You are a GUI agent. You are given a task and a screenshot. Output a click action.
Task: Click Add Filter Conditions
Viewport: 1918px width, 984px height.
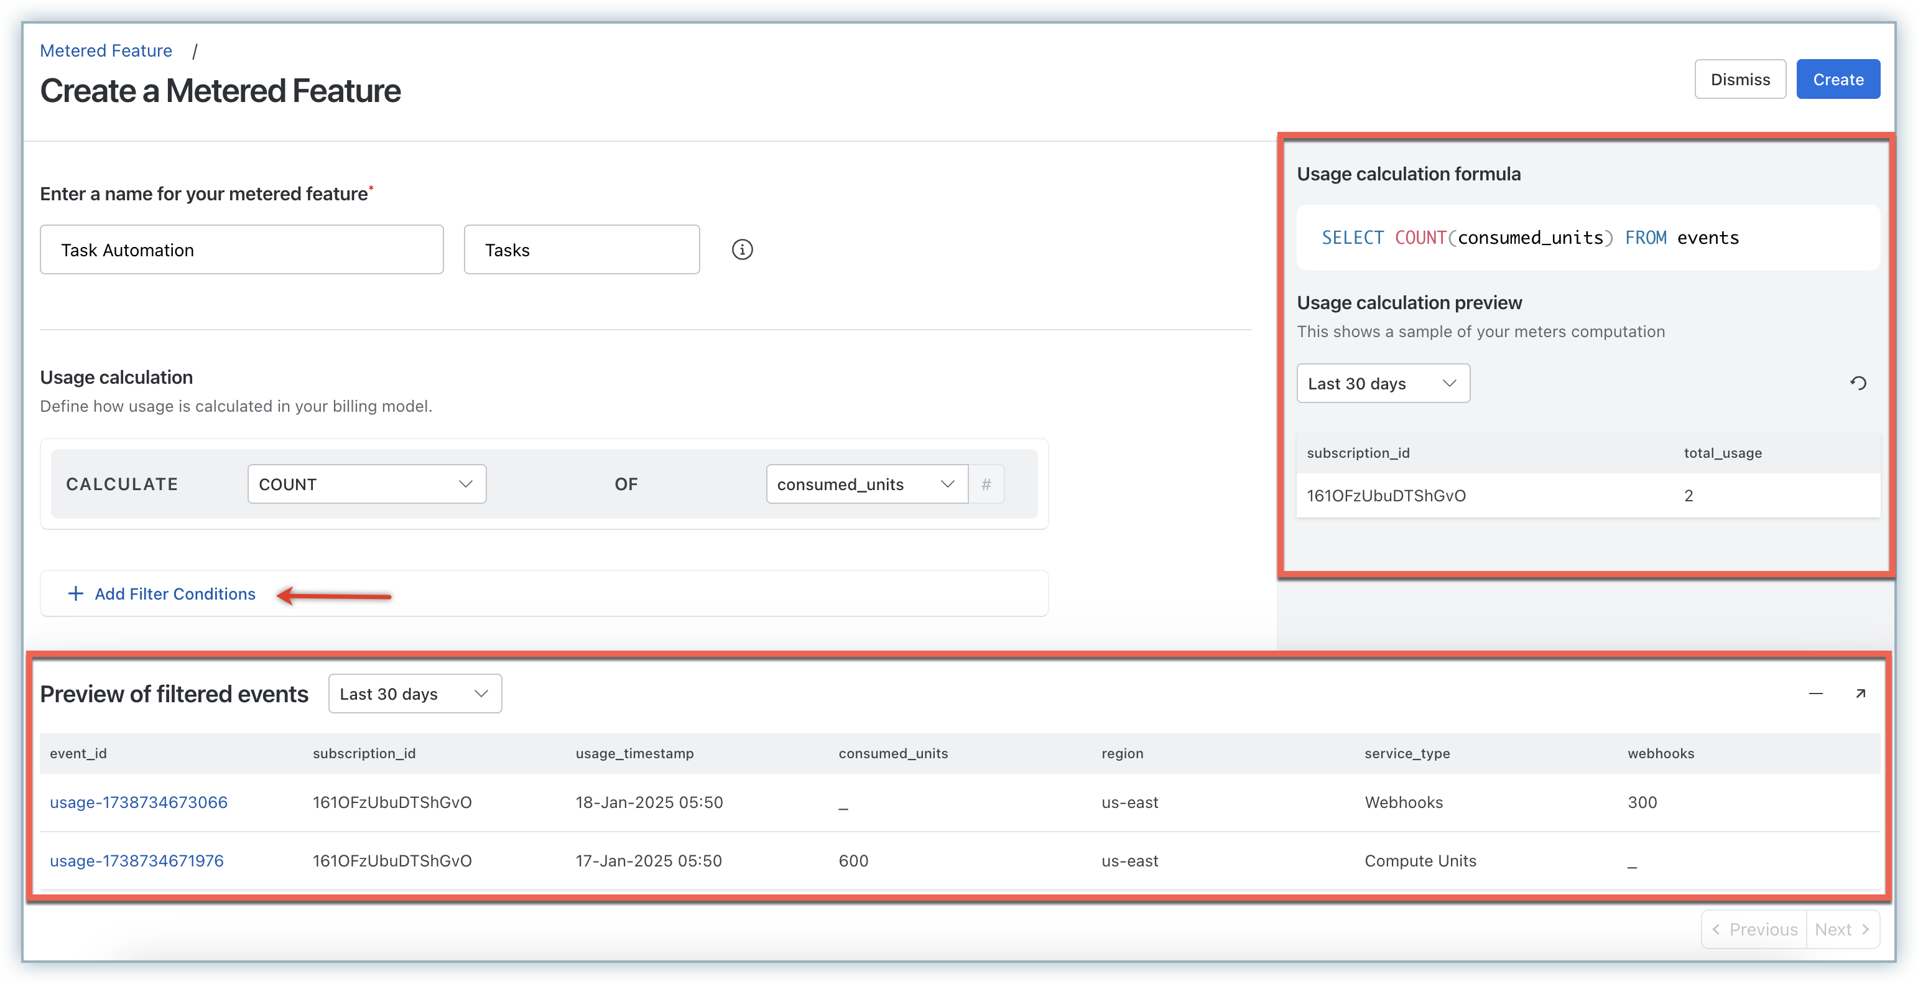pos(175,593)
